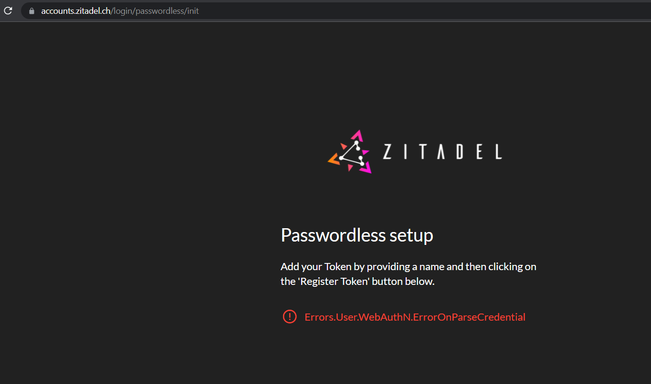
Task: Click the browser page reload icon
Action: (x=8, y=10)
